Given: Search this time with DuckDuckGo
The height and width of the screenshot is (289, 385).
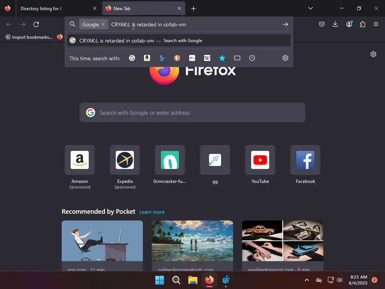Looking at the screenshot, I should [177, 58].
